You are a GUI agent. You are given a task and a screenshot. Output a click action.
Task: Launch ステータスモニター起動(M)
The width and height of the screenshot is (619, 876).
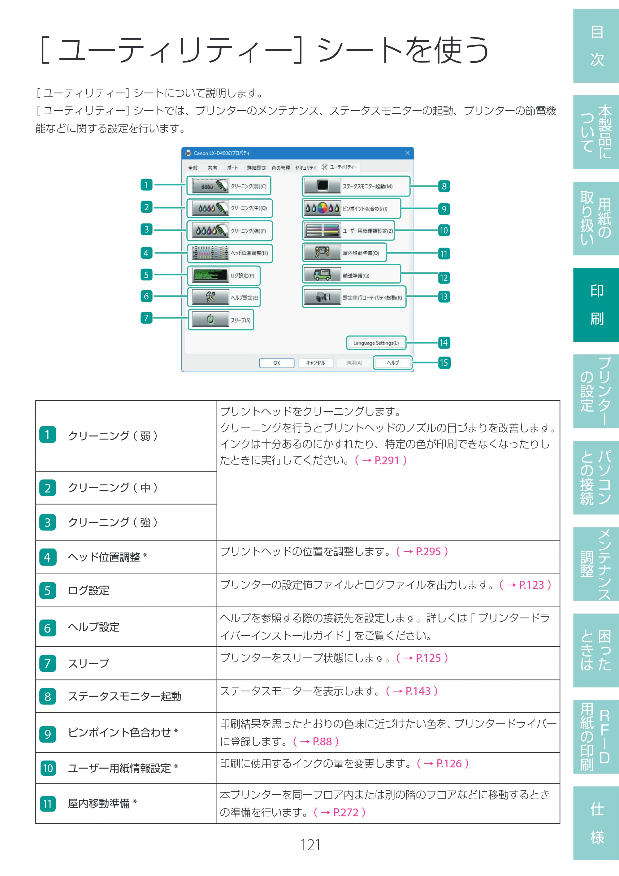(x=322, y=186)
